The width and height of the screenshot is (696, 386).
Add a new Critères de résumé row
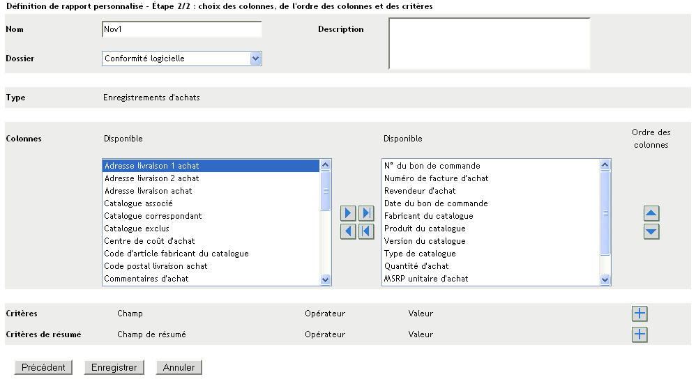[x=640, y=334]
